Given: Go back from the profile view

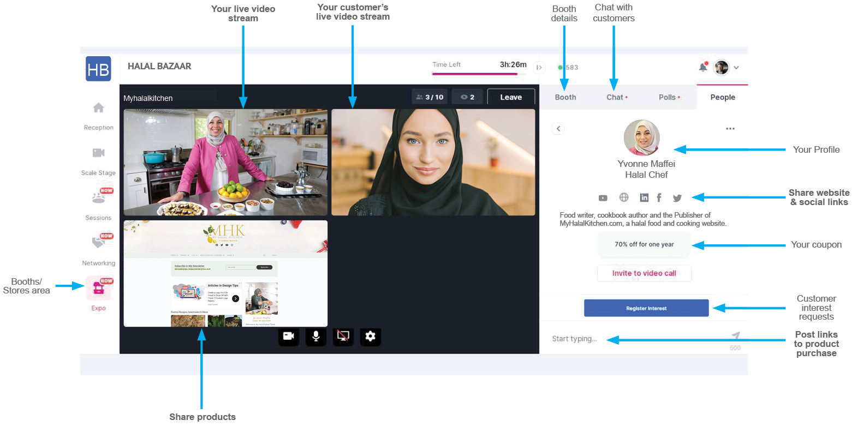Looking at the screenshot, I should [558, 129].
